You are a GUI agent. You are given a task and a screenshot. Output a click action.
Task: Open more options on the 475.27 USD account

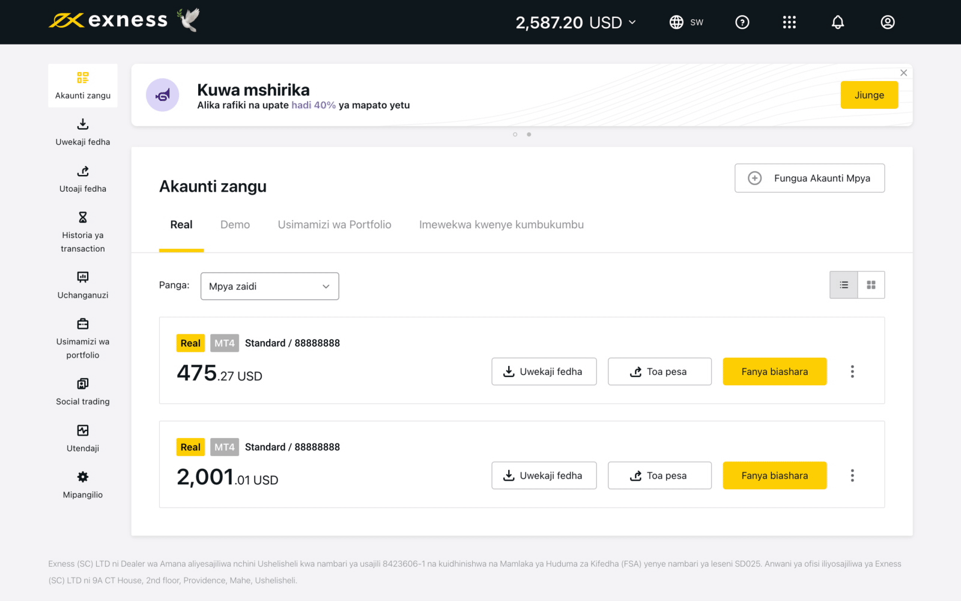[852, 371]
